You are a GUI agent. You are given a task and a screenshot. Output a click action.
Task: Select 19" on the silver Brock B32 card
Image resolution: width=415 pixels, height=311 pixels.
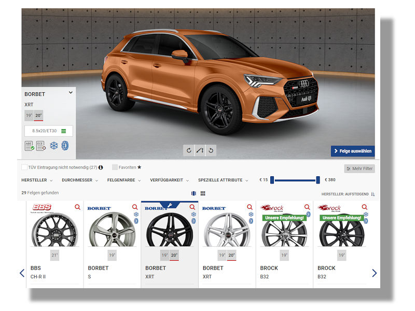[284, 255]
